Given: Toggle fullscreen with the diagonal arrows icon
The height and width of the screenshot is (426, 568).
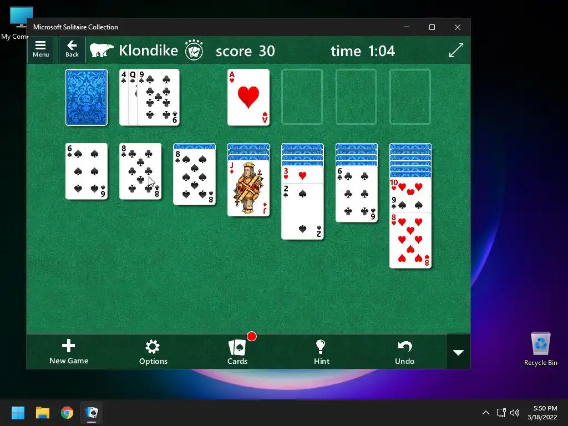Looking at the screenshot, I should (x=456, y=50).
